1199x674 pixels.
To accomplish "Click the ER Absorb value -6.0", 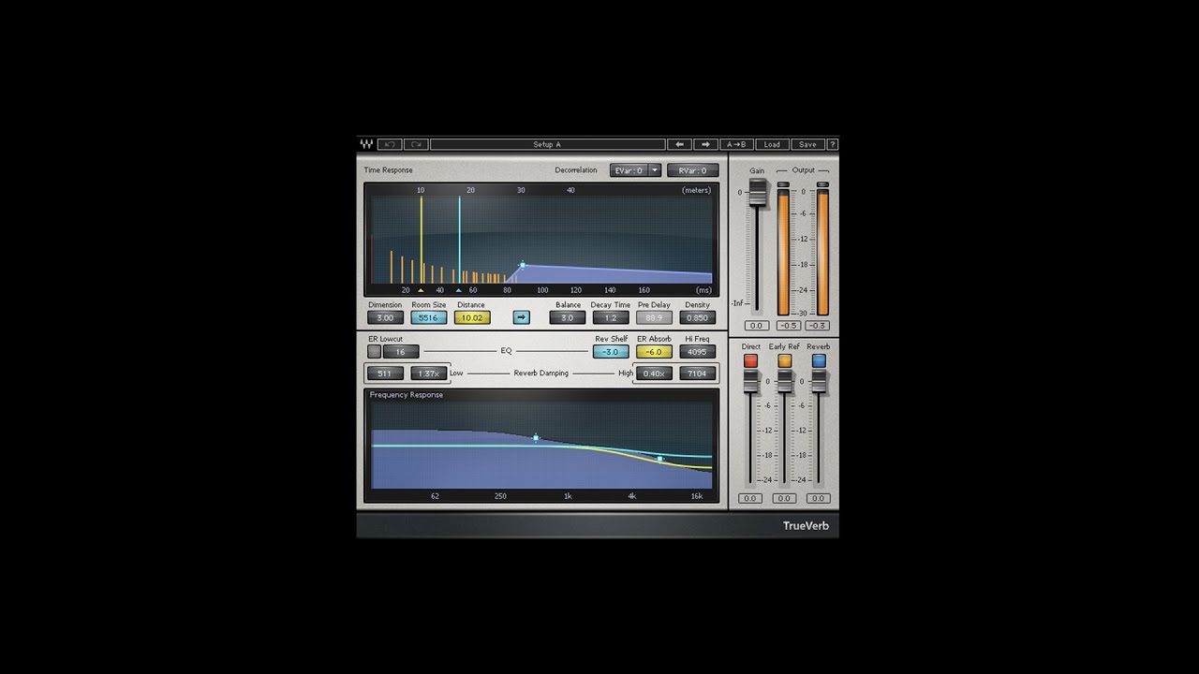I will (x=654, y=352).
